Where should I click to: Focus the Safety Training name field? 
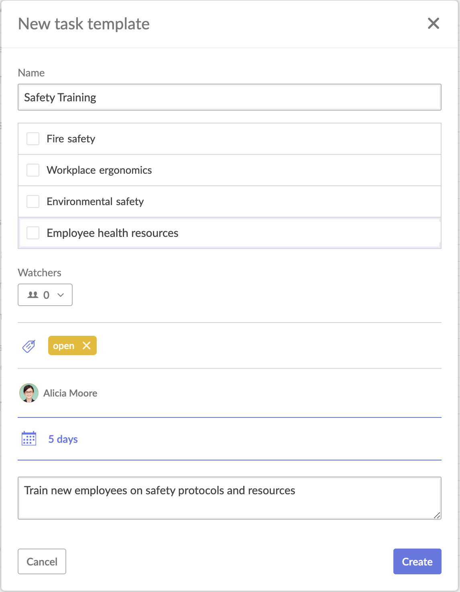(230, 97)
